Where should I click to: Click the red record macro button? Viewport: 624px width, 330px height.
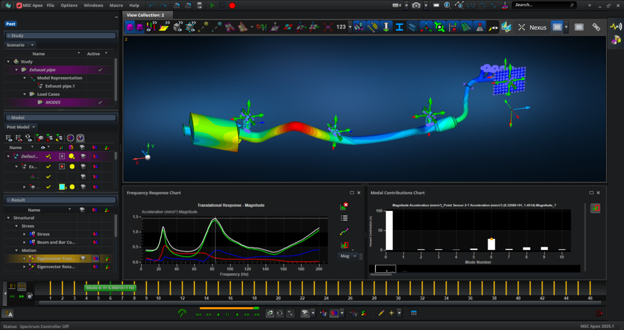pos(232,5)
